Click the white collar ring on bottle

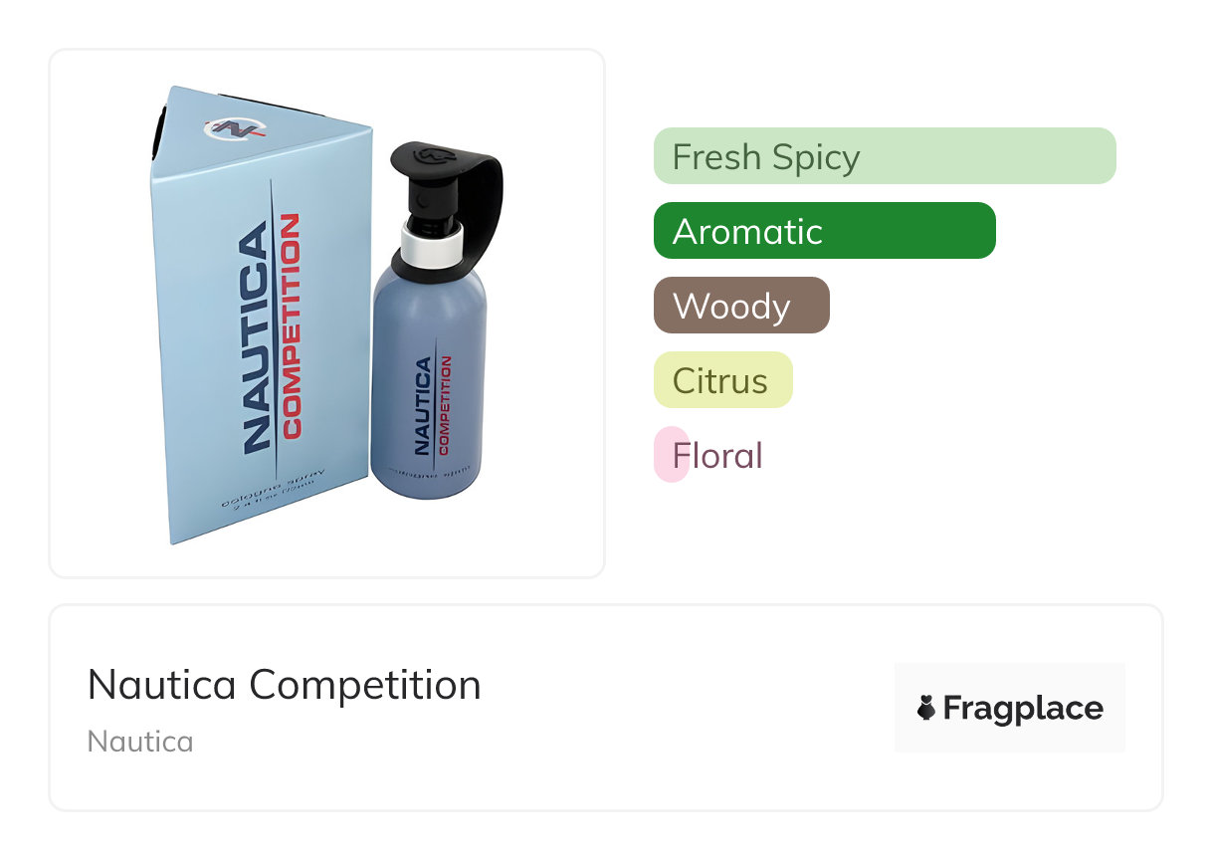click(x=432, y=237)
